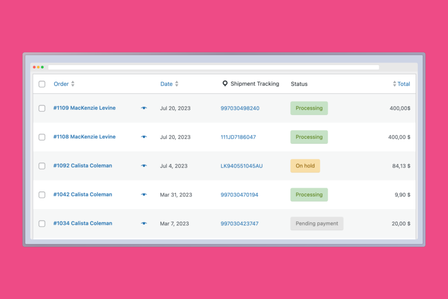Viewport: 448px width, 299px height.
Task: Tick the select-all orders checkbox
Action: [42, 84]
